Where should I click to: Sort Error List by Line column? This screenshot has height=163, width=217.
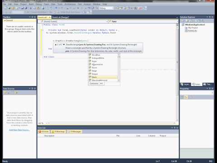point(138,136)
